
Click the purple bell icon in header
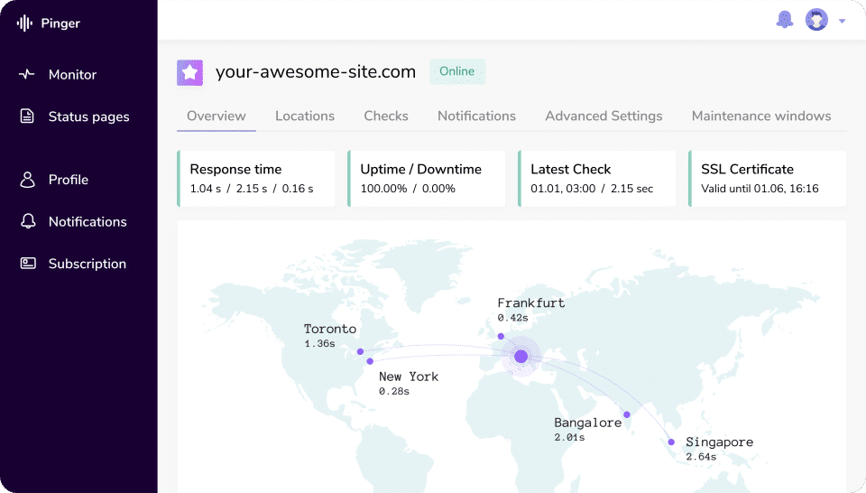coord(784,20)
